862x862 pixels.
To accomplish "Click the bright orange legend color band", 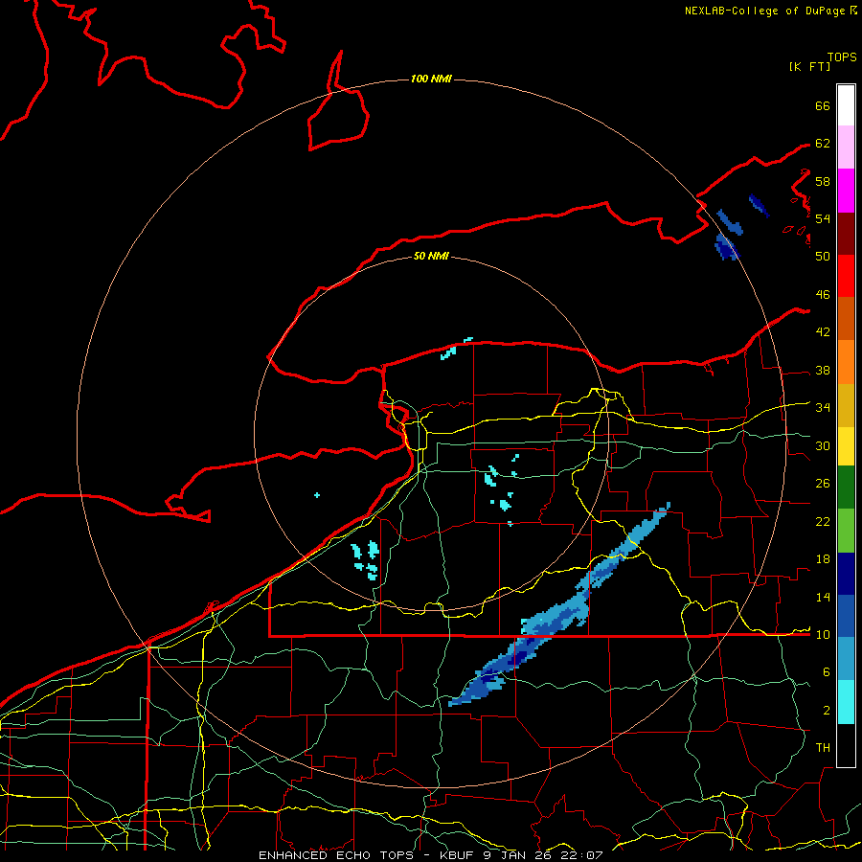I will click(x=846, y=362).
